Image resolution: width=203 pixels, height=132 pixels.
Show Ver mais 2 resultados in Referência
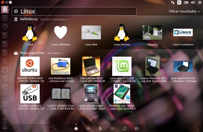[54, 19]
